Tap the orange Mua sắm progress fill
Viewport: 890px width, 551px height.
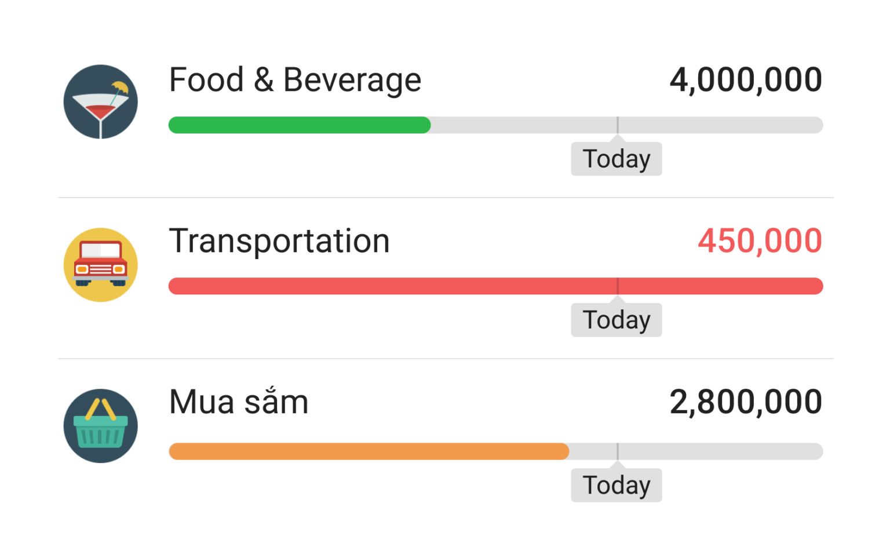pyautogui.click(x=369, y=451)
